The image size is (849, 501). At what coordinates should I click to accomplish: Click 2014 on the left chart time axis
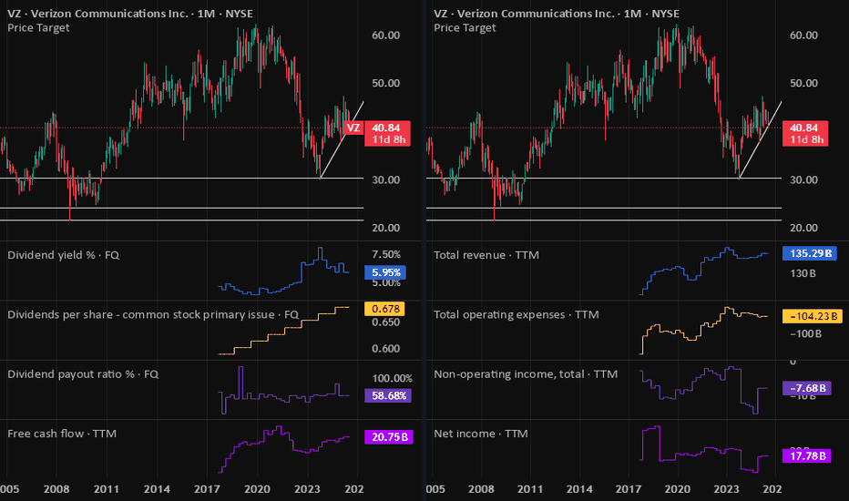click(157, 489)
